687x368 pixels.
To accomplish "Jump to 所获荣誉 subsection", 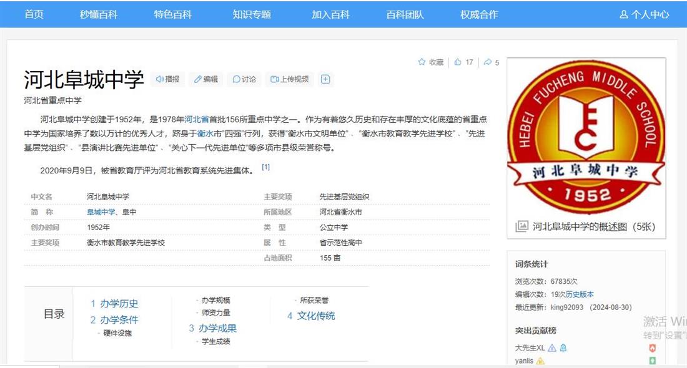I will click(314, 301).
